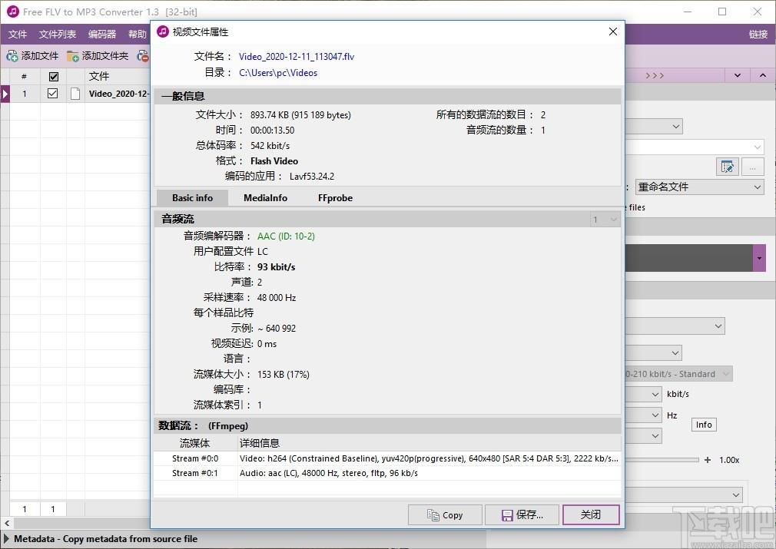This screenshot has width=776, height=549.
Task: Expand panel with the down chevron
Action: (738, 76)
